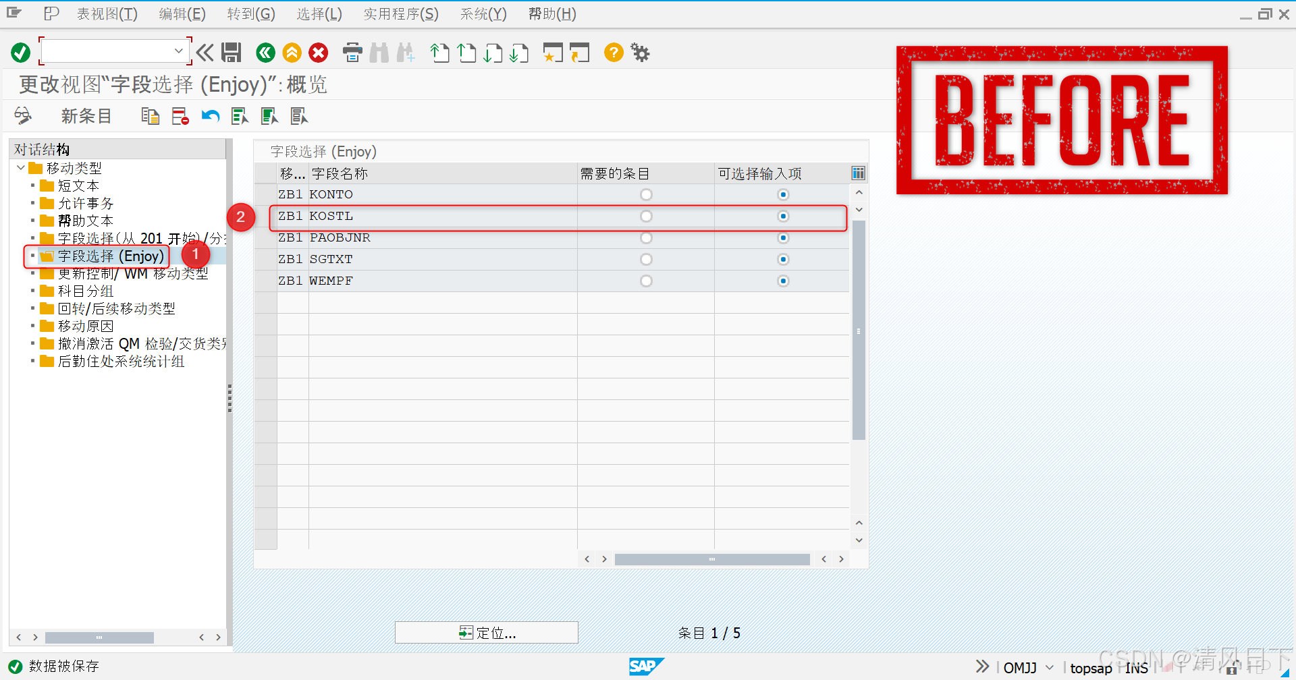Click the tree panel horizontal scrollbar

pos(99,637)
